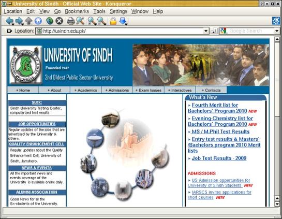Reload the page using the Reload icon
The width and height of the screenshot is (282, 219).
pos(50,21)
